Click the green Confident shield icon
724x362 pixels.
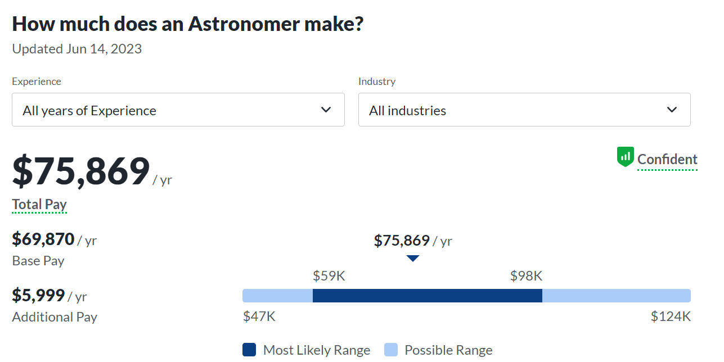[x=625, y=157]
